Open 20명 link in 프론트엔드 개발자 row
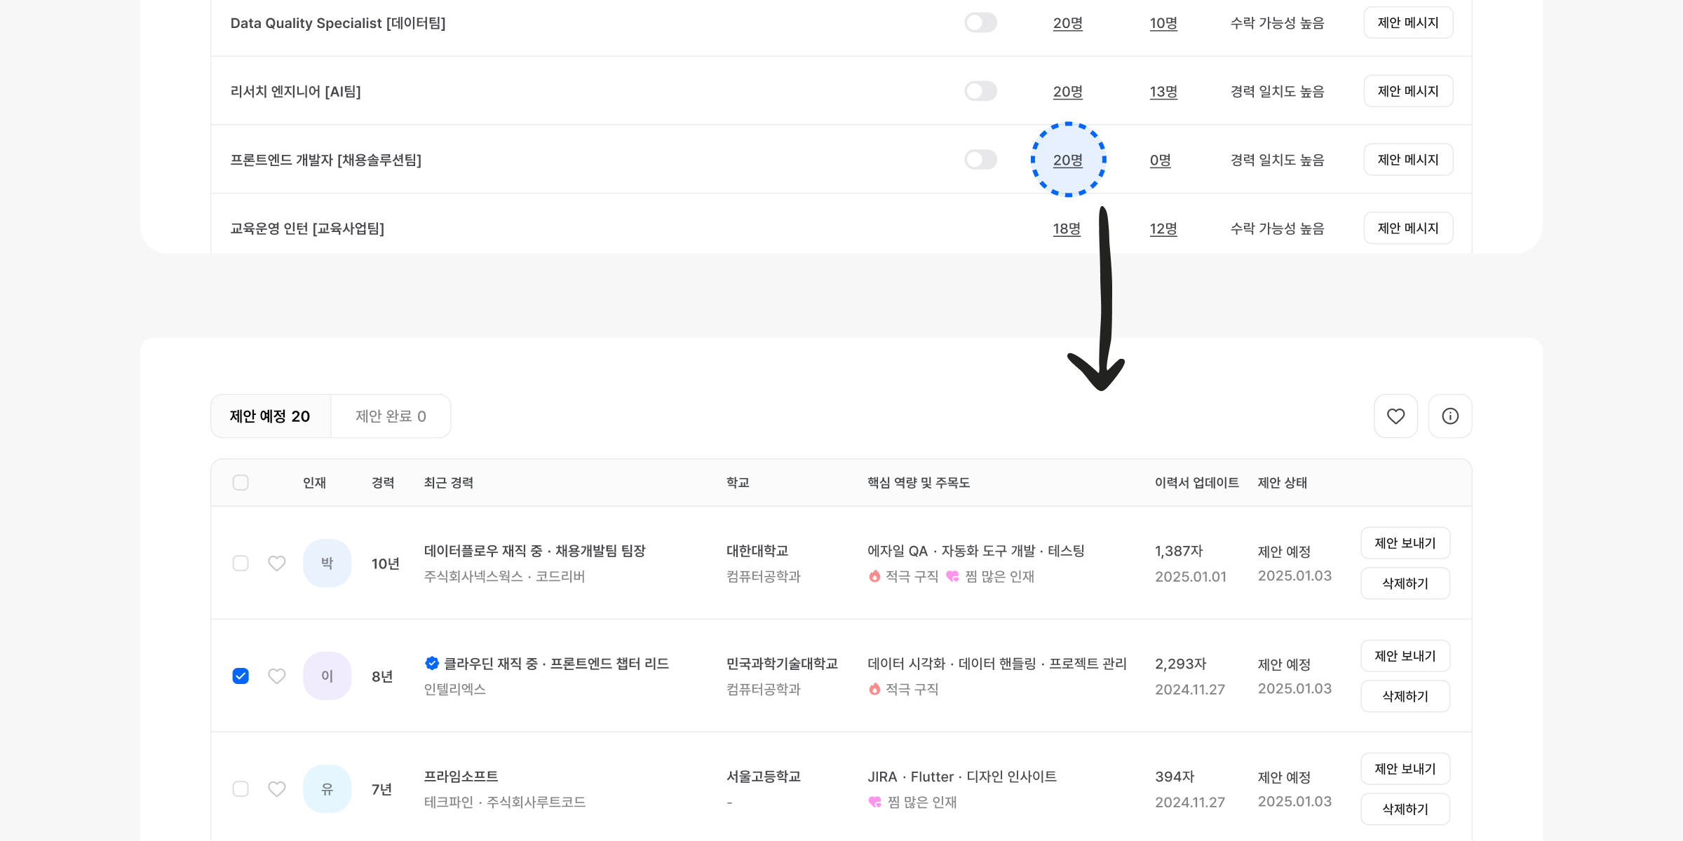The height and width of the screenshot is (841, 1683). pos(1067,160)
